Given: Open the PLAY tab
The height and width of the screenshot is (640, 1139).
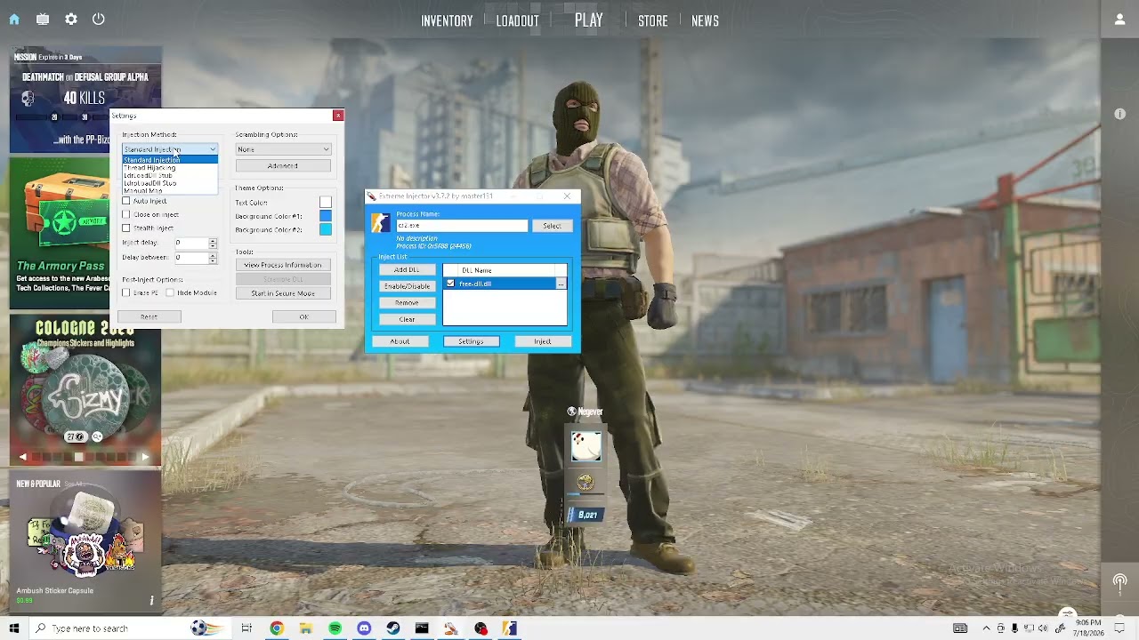Looking at the screenshot, I should coord(588,20).
